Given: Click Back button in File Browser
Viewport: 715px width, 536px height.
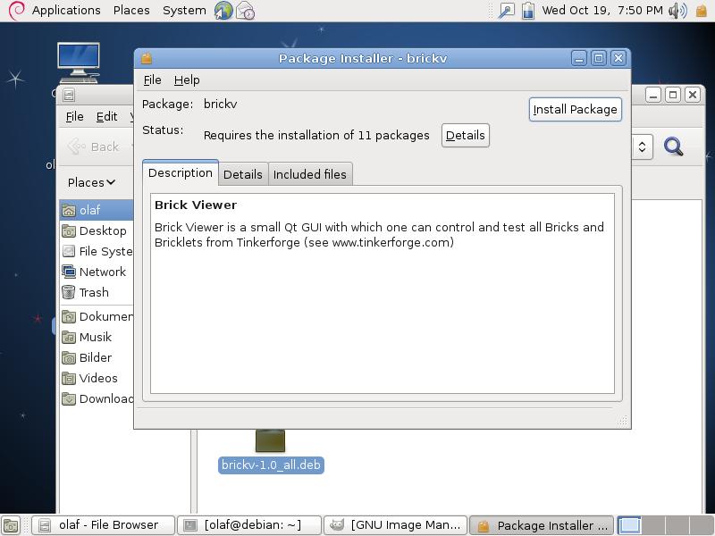Looking at the screenshot, I should click(x=94, y=147).
